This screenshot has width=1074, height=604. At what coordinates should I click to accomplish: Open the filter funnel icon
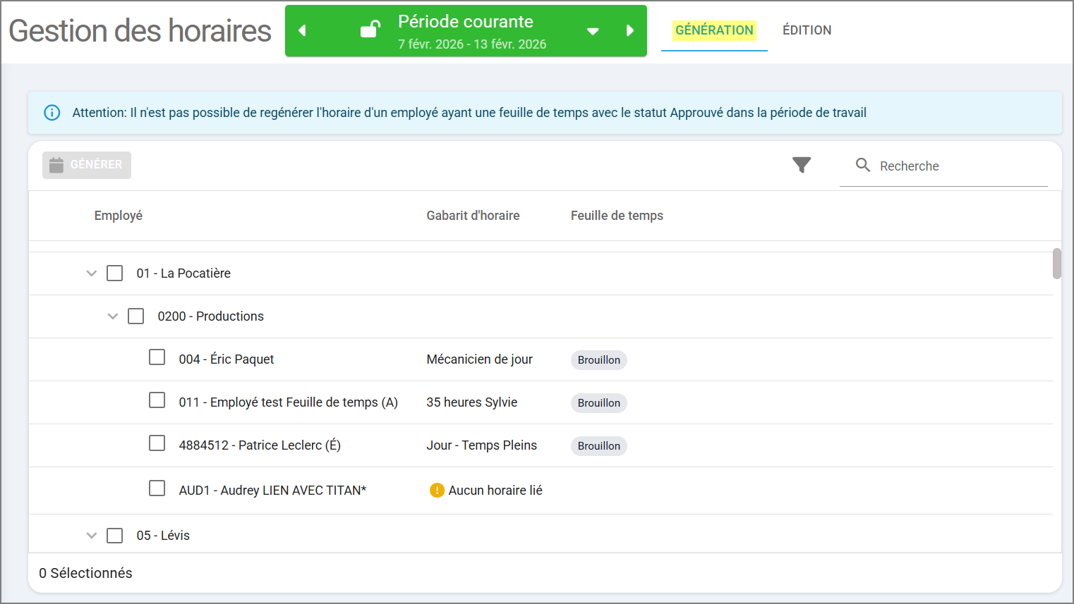(802, 165)
